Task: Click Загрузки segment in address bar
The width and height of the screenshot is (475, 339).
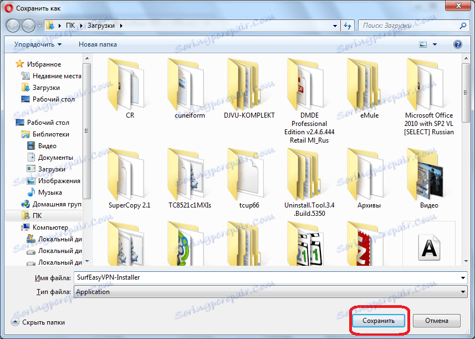Action: point(101,26)
